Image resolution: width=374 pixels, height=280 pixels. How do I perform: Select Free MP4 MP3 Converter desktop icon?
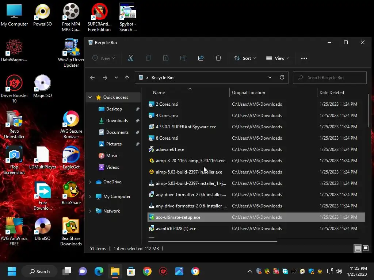coord(71,17)
